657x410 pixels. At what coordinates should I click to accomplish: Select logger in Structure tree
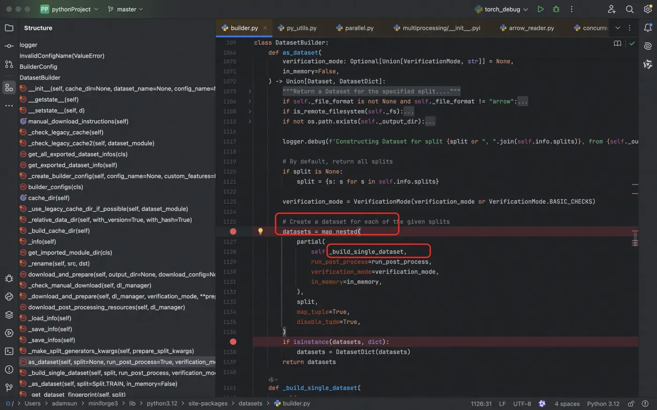(28, 45)
